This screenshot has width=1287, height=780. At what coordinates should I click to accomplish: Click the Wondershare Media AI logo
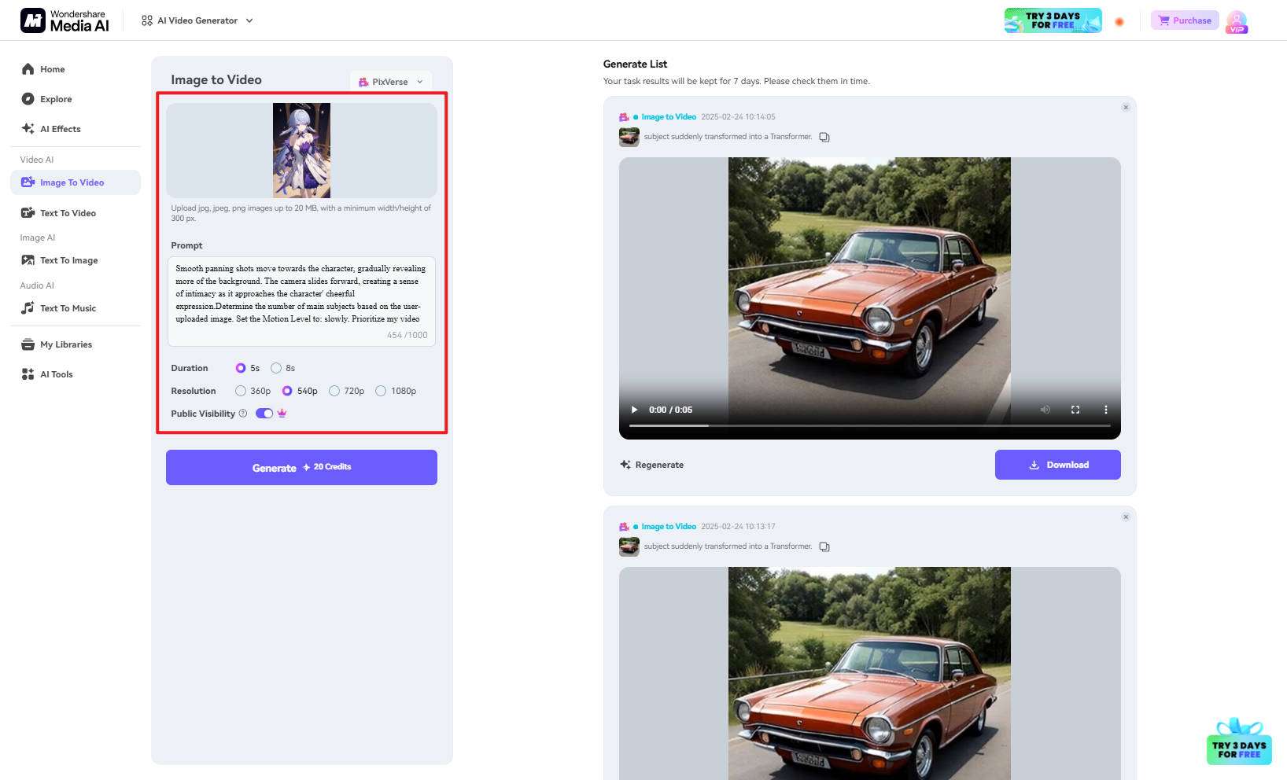pyautogui.click(x=65, y=20)
